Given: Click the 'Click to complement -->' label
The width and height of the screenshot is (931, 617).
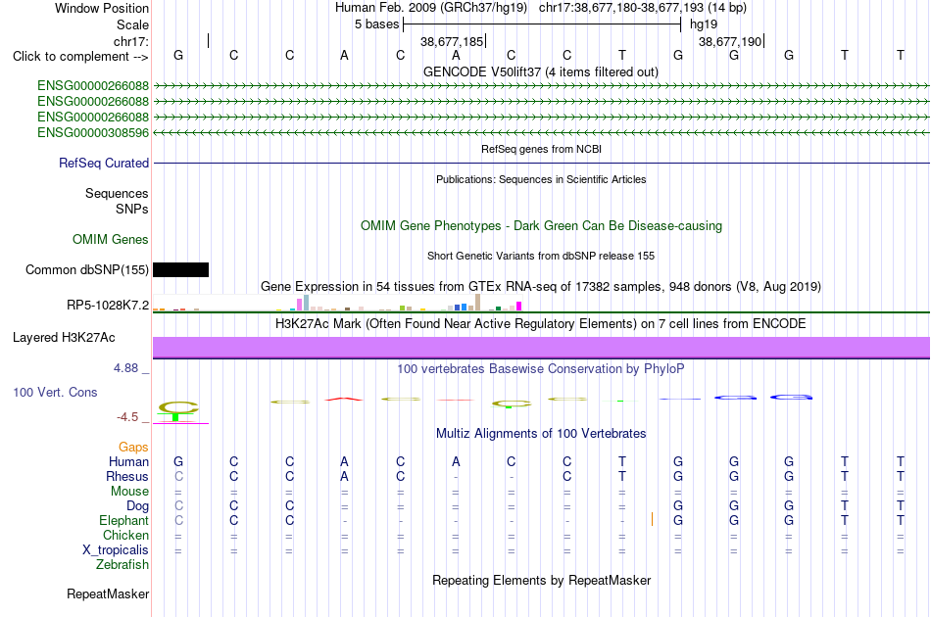Looking at the screenshot, I should click(x=80, y=57).
